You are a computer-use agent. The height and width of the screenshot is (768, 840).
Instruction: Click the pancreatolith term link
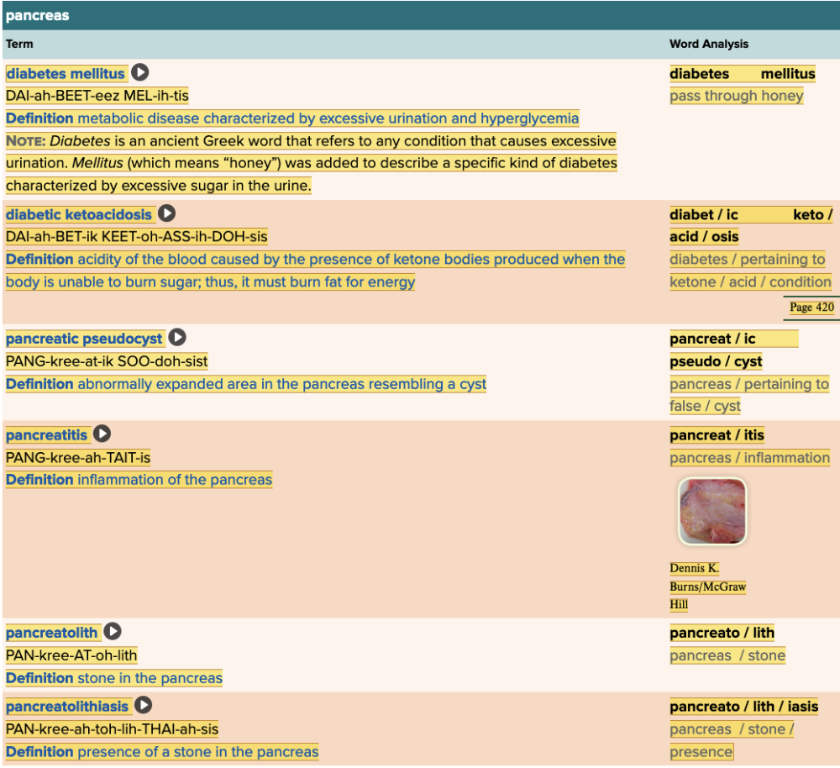52,633
